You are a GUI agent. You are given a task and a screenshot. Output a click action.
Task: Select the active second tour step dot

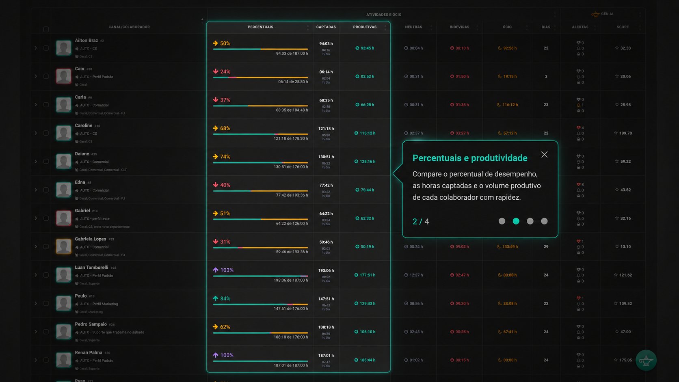(x=516, y=221)
